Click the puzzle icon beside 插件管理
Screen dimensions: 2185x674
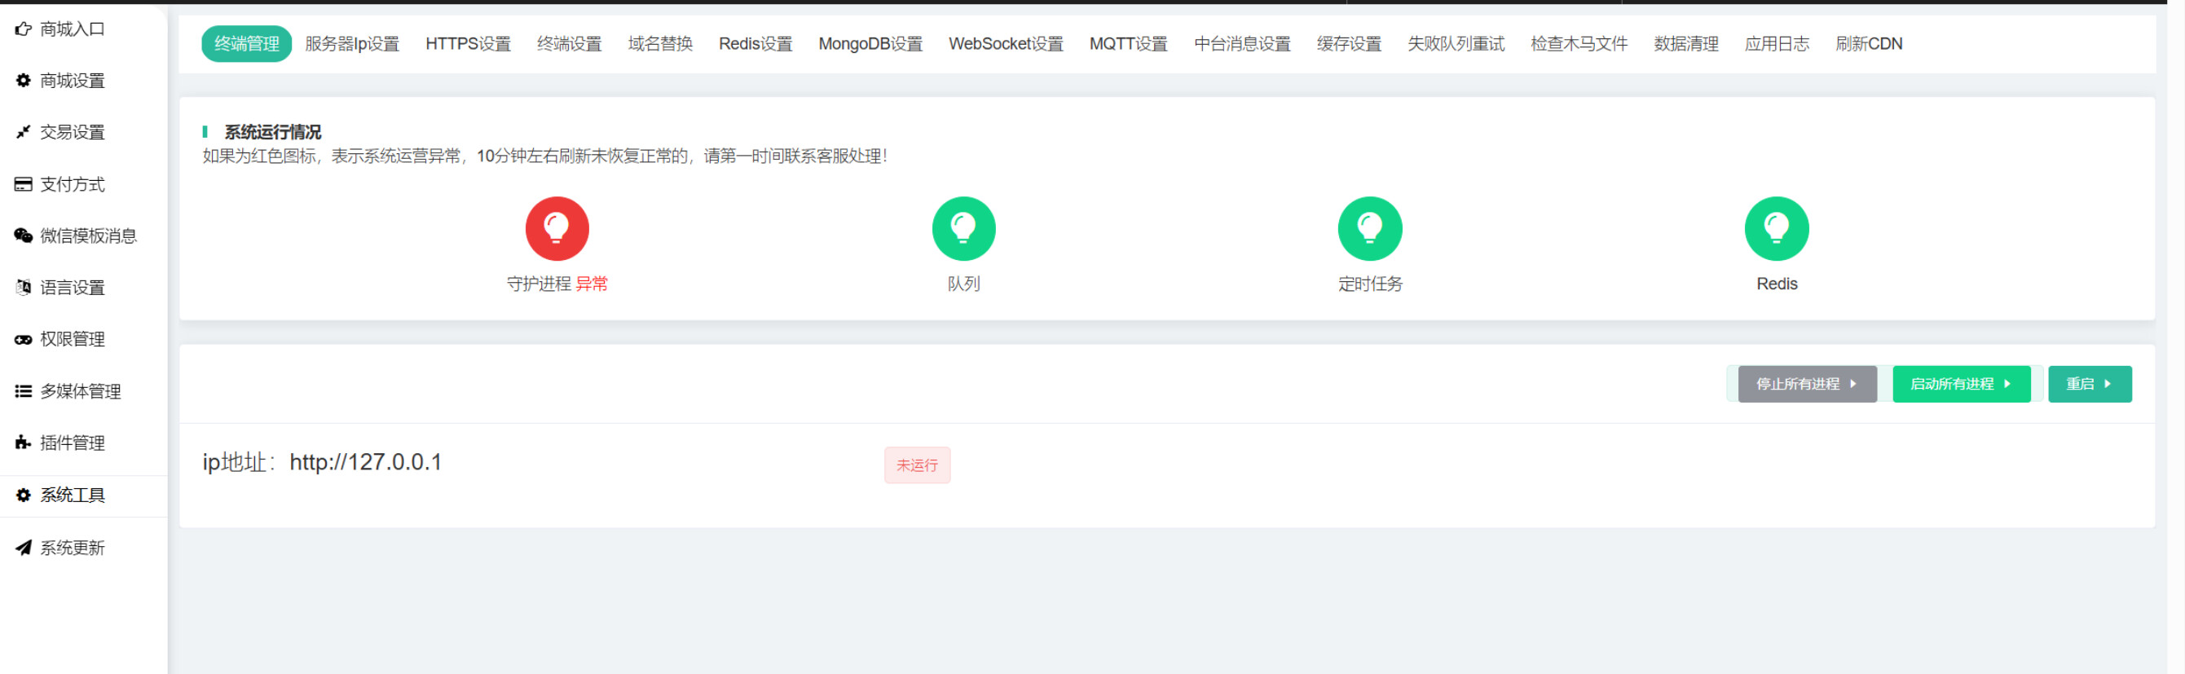coord(24,443)
